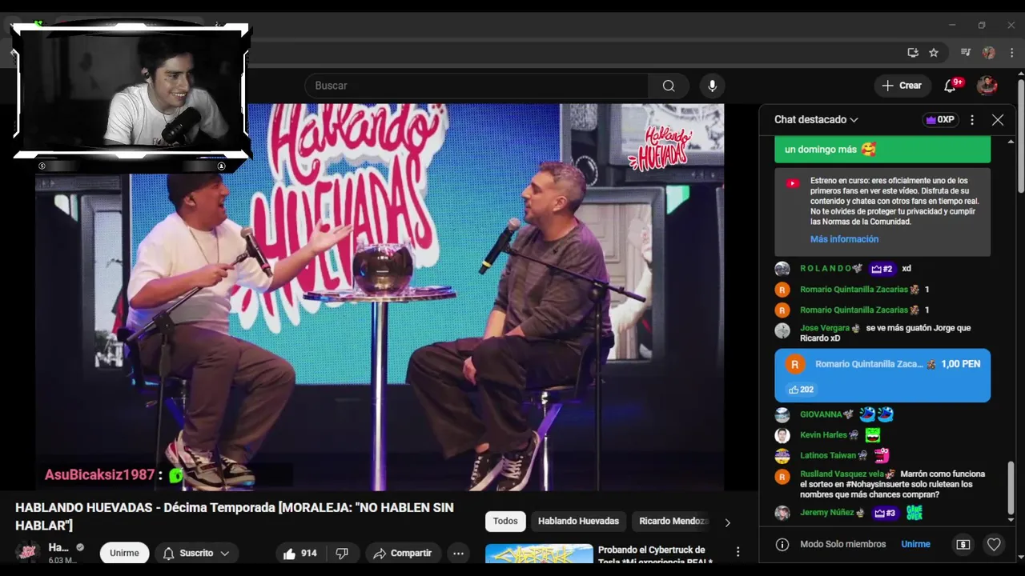Click the #3 member badge by Jeremy Núñez

pos(885,514)
